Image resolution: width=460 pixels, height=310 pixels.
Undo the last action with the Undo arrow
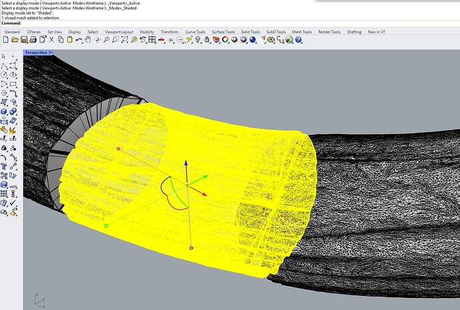(x=79, y=40)
